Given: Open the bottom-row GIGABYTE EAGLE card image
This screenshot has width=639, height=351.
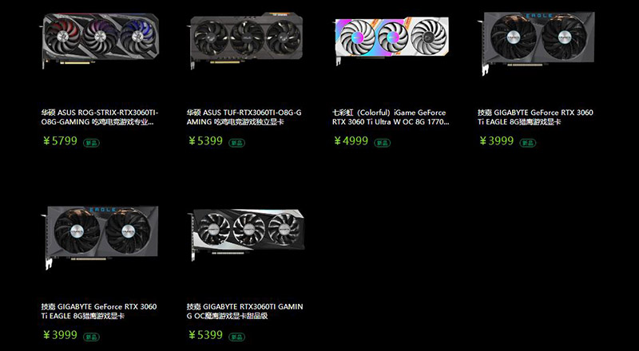Looking at the screenshot, I should (x=99, y=237).
